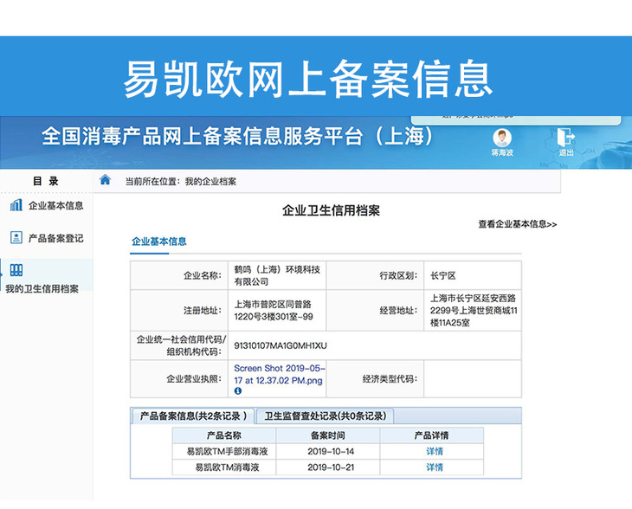Click the blue info icon under Screen Shot link
The height and width of the screenshot is (509, 632).
pos(238,391)
